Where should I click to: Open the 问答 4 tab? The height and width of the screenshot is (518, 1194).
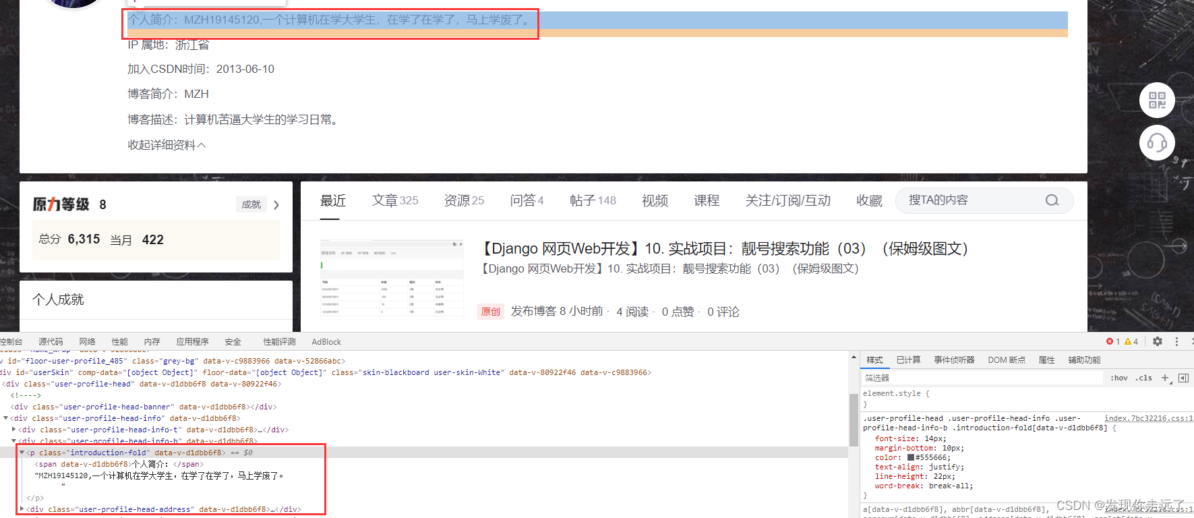527,200
